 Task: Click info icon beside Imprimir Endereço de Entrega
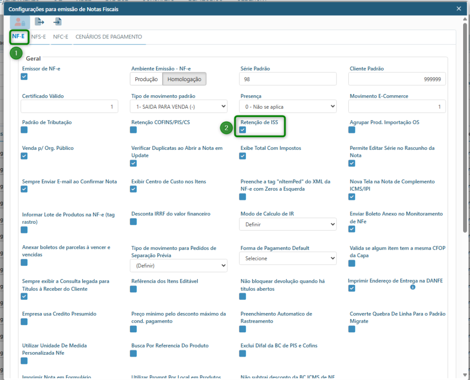pyautogui.click(x=413, y=287)
